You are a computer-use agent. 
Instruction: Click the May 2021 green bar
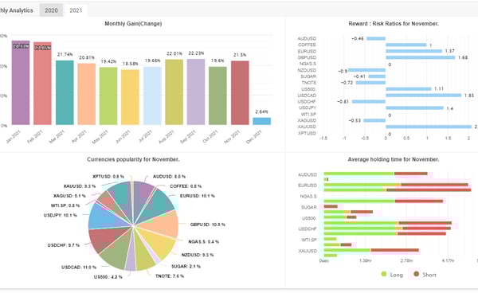click(108, 96)
